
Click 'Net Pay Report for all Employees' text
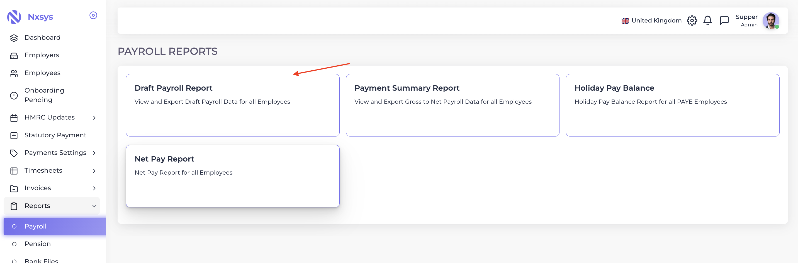pos(183,173)
